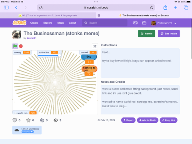Close the current Scratch tab

[99, 16]
